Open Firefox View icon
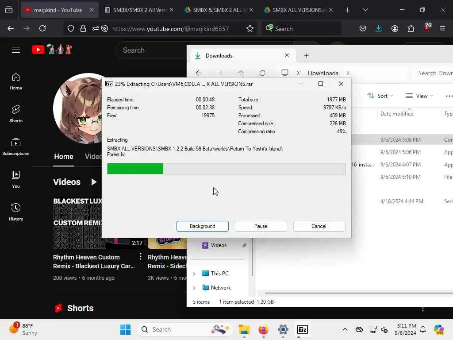This screenshot has height=340, width=453. 9,10
